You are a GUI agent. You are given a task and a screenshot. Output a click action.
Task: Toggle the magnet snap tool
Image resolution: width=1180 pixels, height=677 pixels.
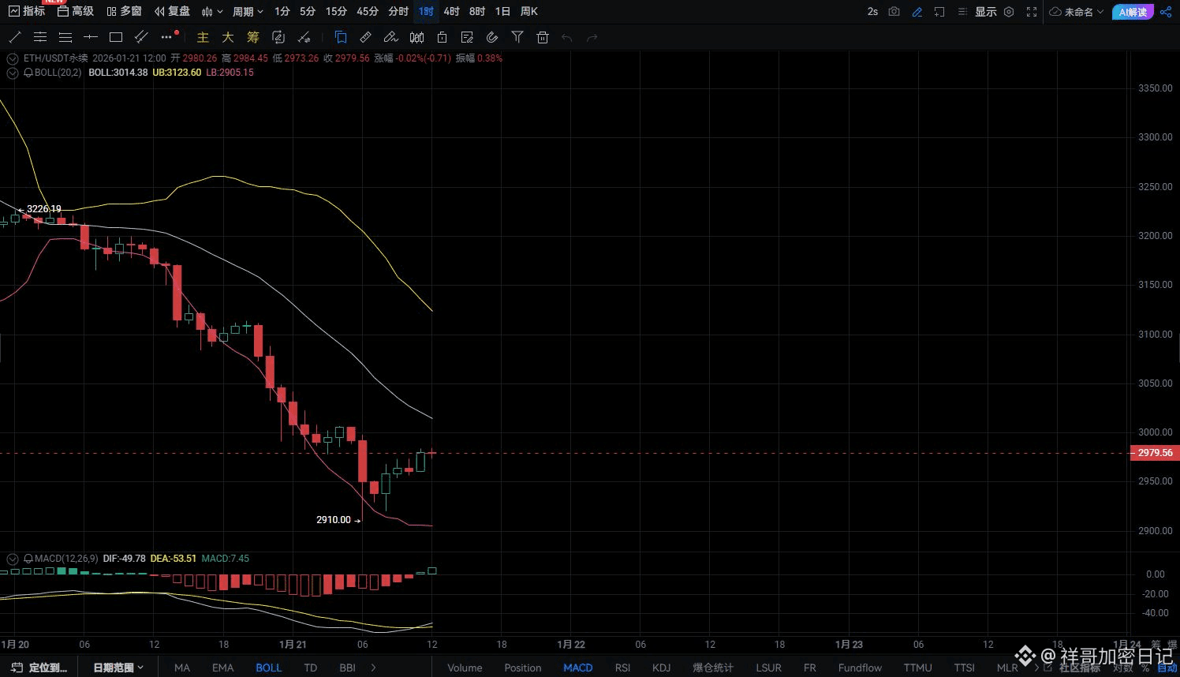pos(492,37)
